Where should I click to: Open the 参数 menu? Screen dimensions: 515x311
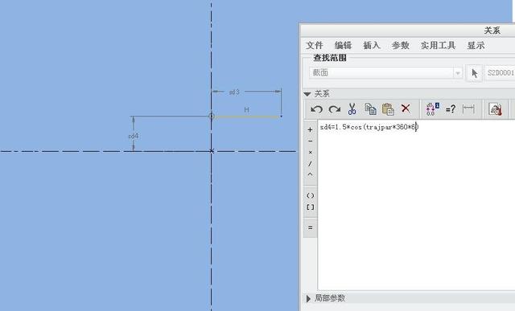tap(401, 45)
